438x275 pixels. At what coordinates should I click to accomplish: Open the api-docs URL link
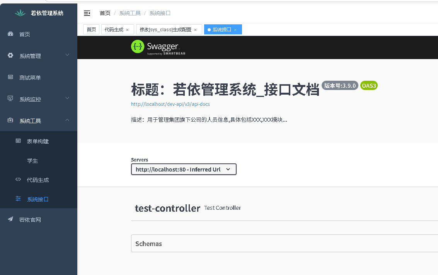170,104
